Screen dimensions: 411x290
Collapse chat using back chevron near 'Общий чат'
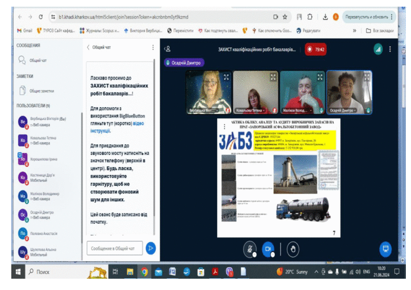[x=88, y=47]
